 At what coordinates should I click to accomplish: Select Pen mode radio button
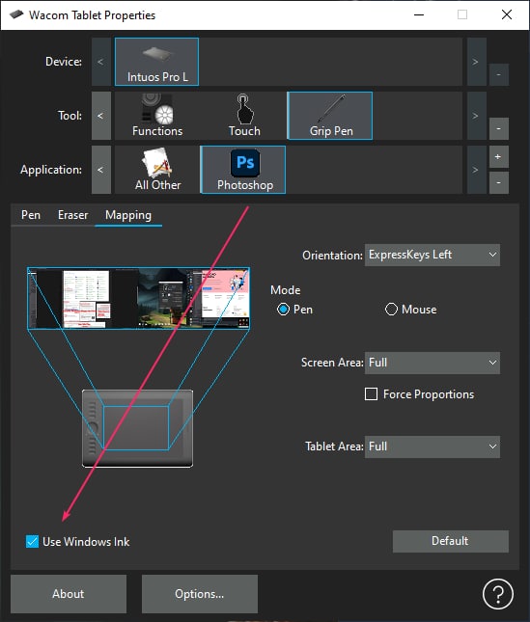283,309
